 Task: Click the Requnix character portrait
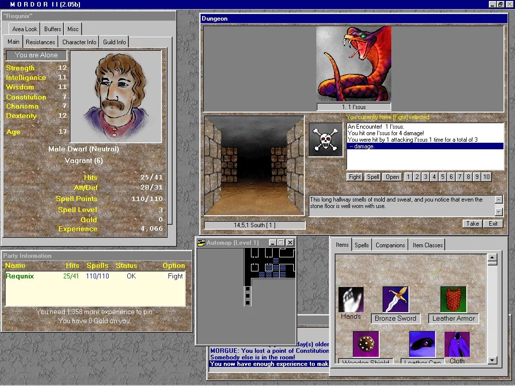[x=116, y=96]
